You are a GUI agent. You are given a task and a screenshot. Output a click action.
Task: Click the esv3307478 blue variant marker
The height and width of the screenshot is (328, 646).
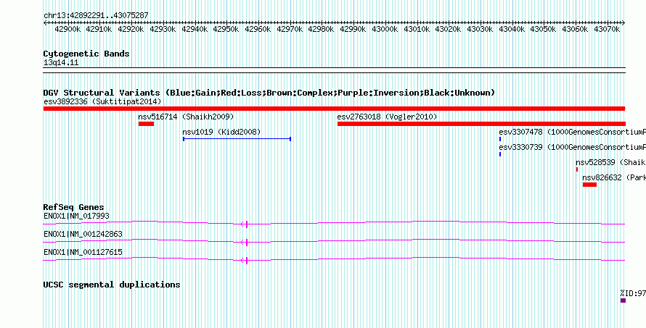click(500, 139)
